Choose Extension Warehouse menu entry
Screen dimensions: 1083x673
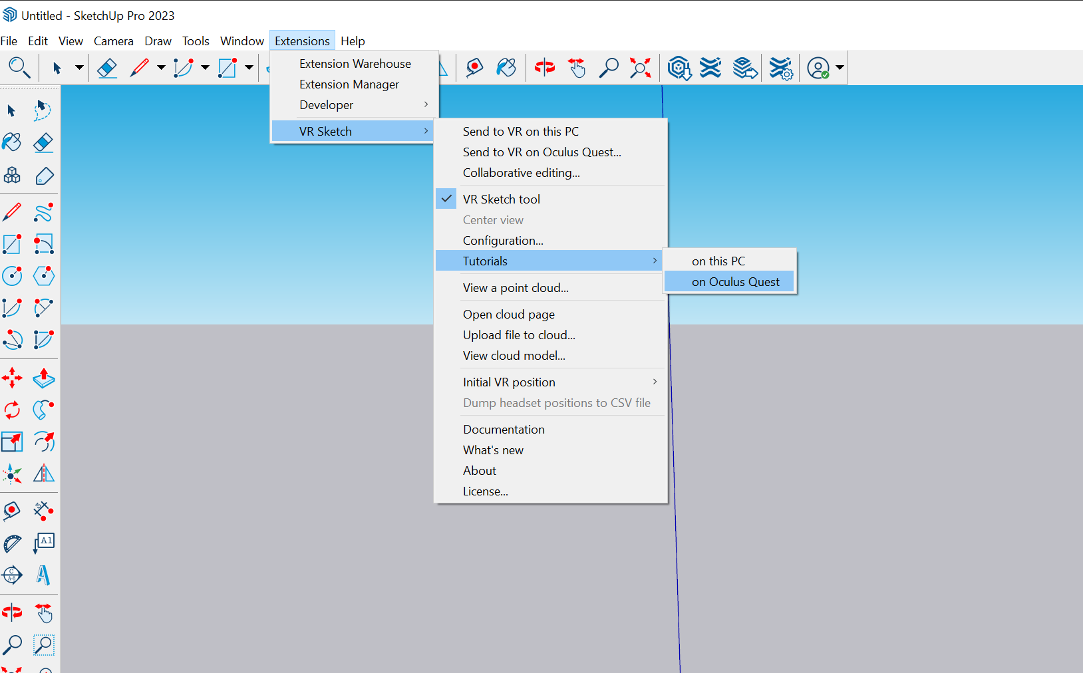click(353, 64)
